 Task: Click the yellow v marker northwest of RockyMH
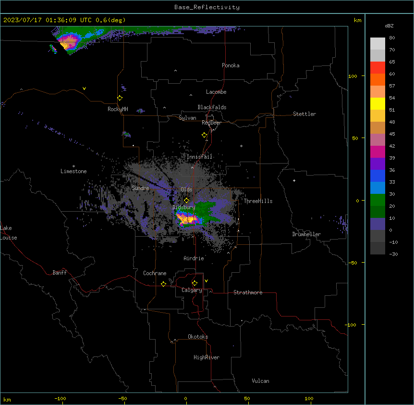tap(84, 89)
